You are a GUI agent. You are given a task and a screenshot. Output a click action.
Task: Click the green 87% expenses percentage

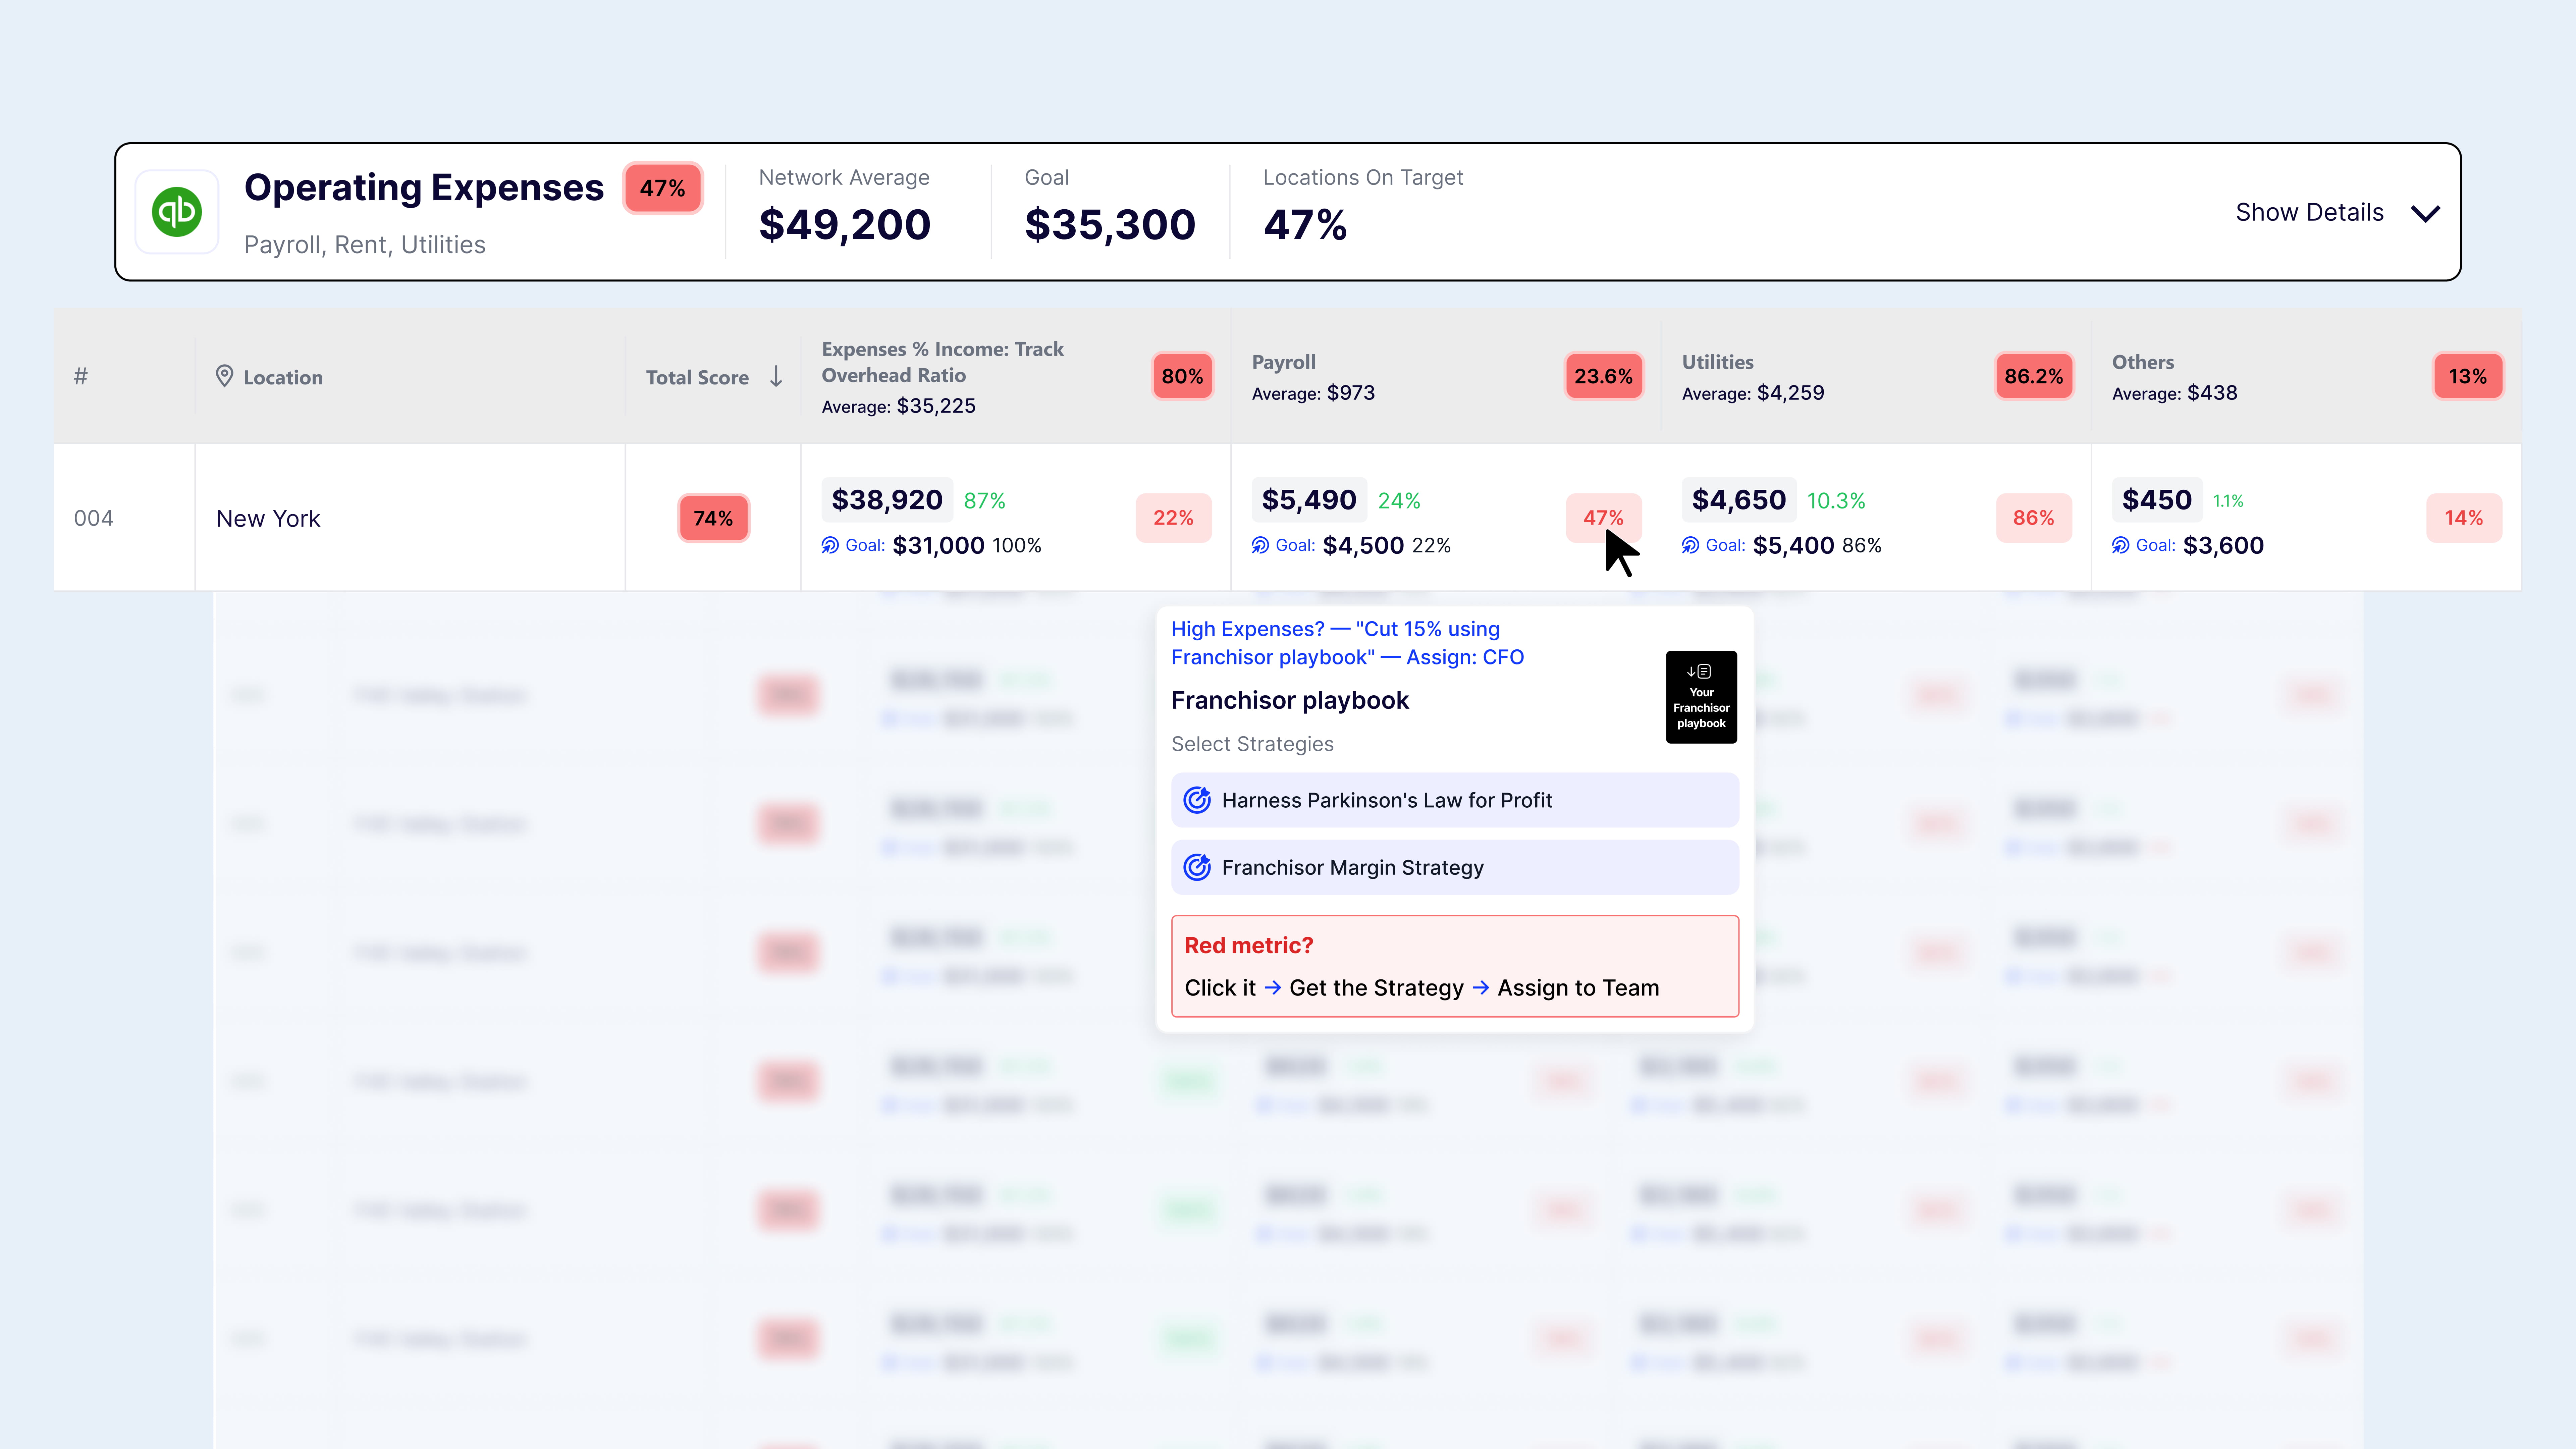point(985,501)
